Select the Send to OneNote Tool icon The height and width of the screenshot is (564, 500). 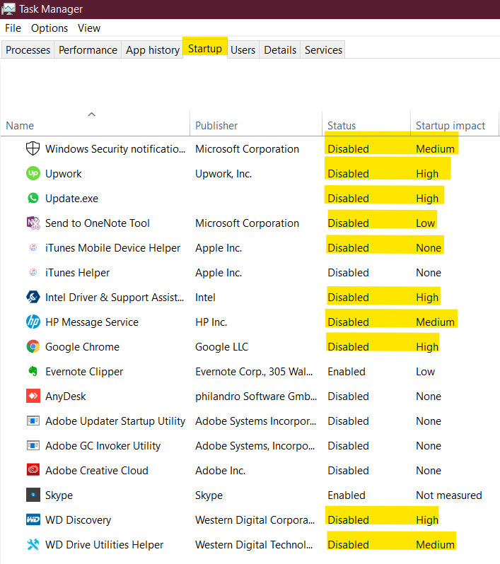(x=33, y=223)
